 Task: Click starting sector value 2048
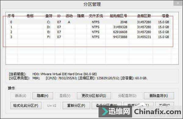coord(124,22)
